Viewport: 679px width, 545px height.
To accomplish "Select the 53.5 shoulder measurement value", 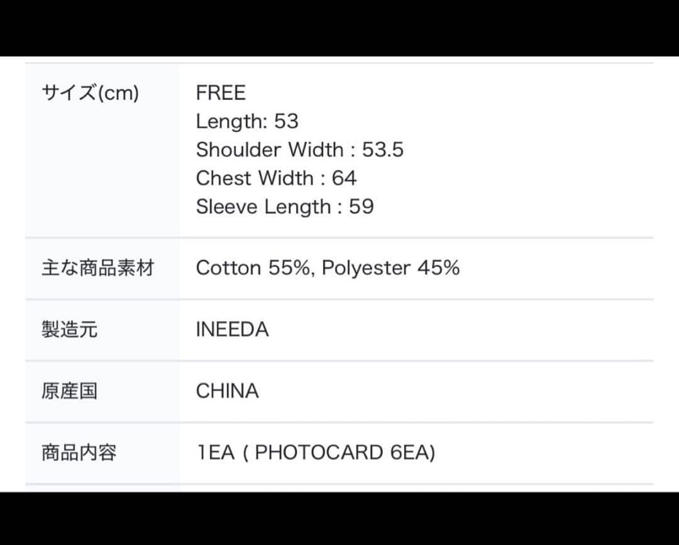I will point(383,150).
